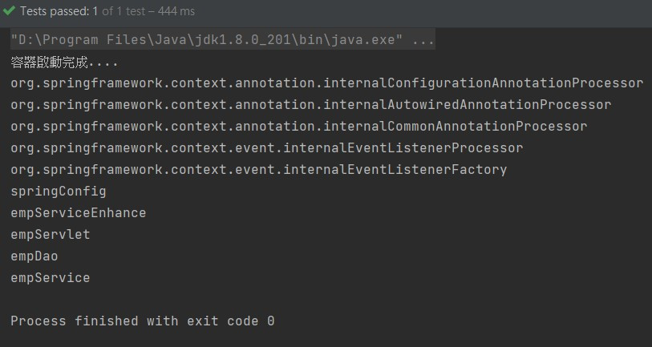Click the internalConfigurationAnnotationProcessor output line
This screenshot has height=347, width=652.
(x=327, y=83)
